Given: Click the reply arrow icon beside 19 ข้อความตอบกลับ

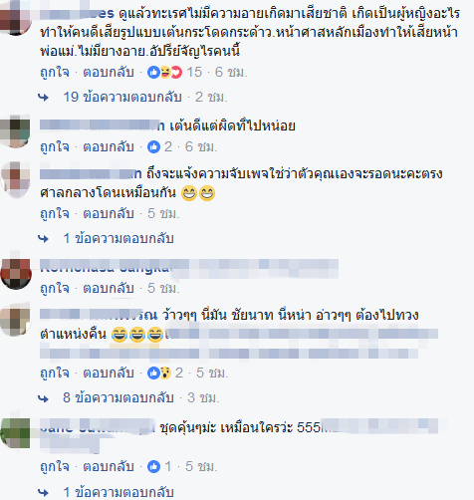Looking at the screenshot, I should [x=43, y=98].
